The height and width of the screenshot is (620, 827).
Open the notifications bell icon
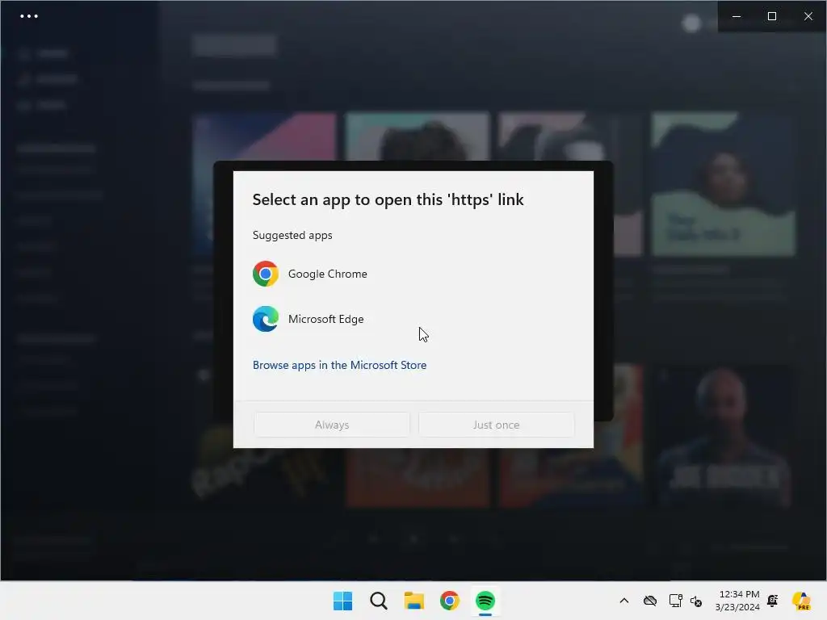coord(773,601)
